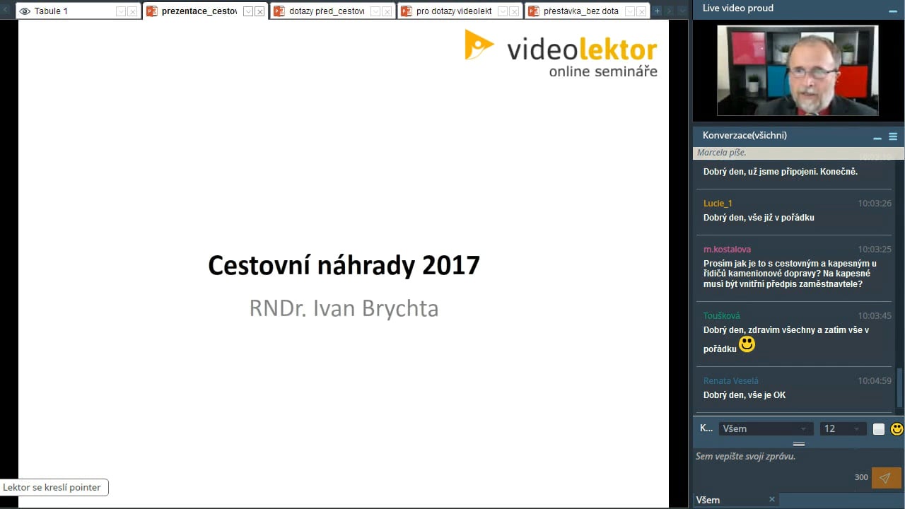This screenshot has height=509, width=905.
Task: Click the m.kostalova username in chat
Action: pos(727,250)
